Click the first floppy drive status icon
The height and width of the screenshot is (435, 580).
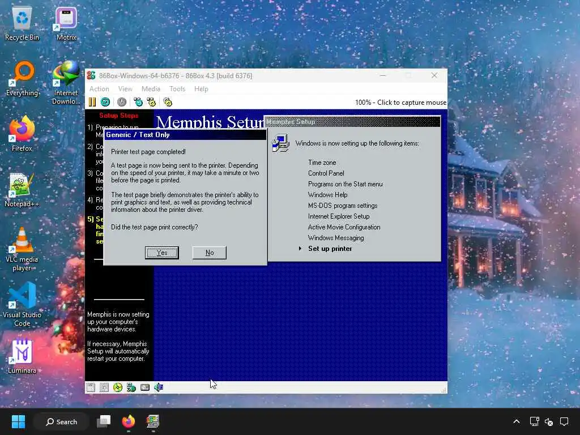tap(91, 387)
